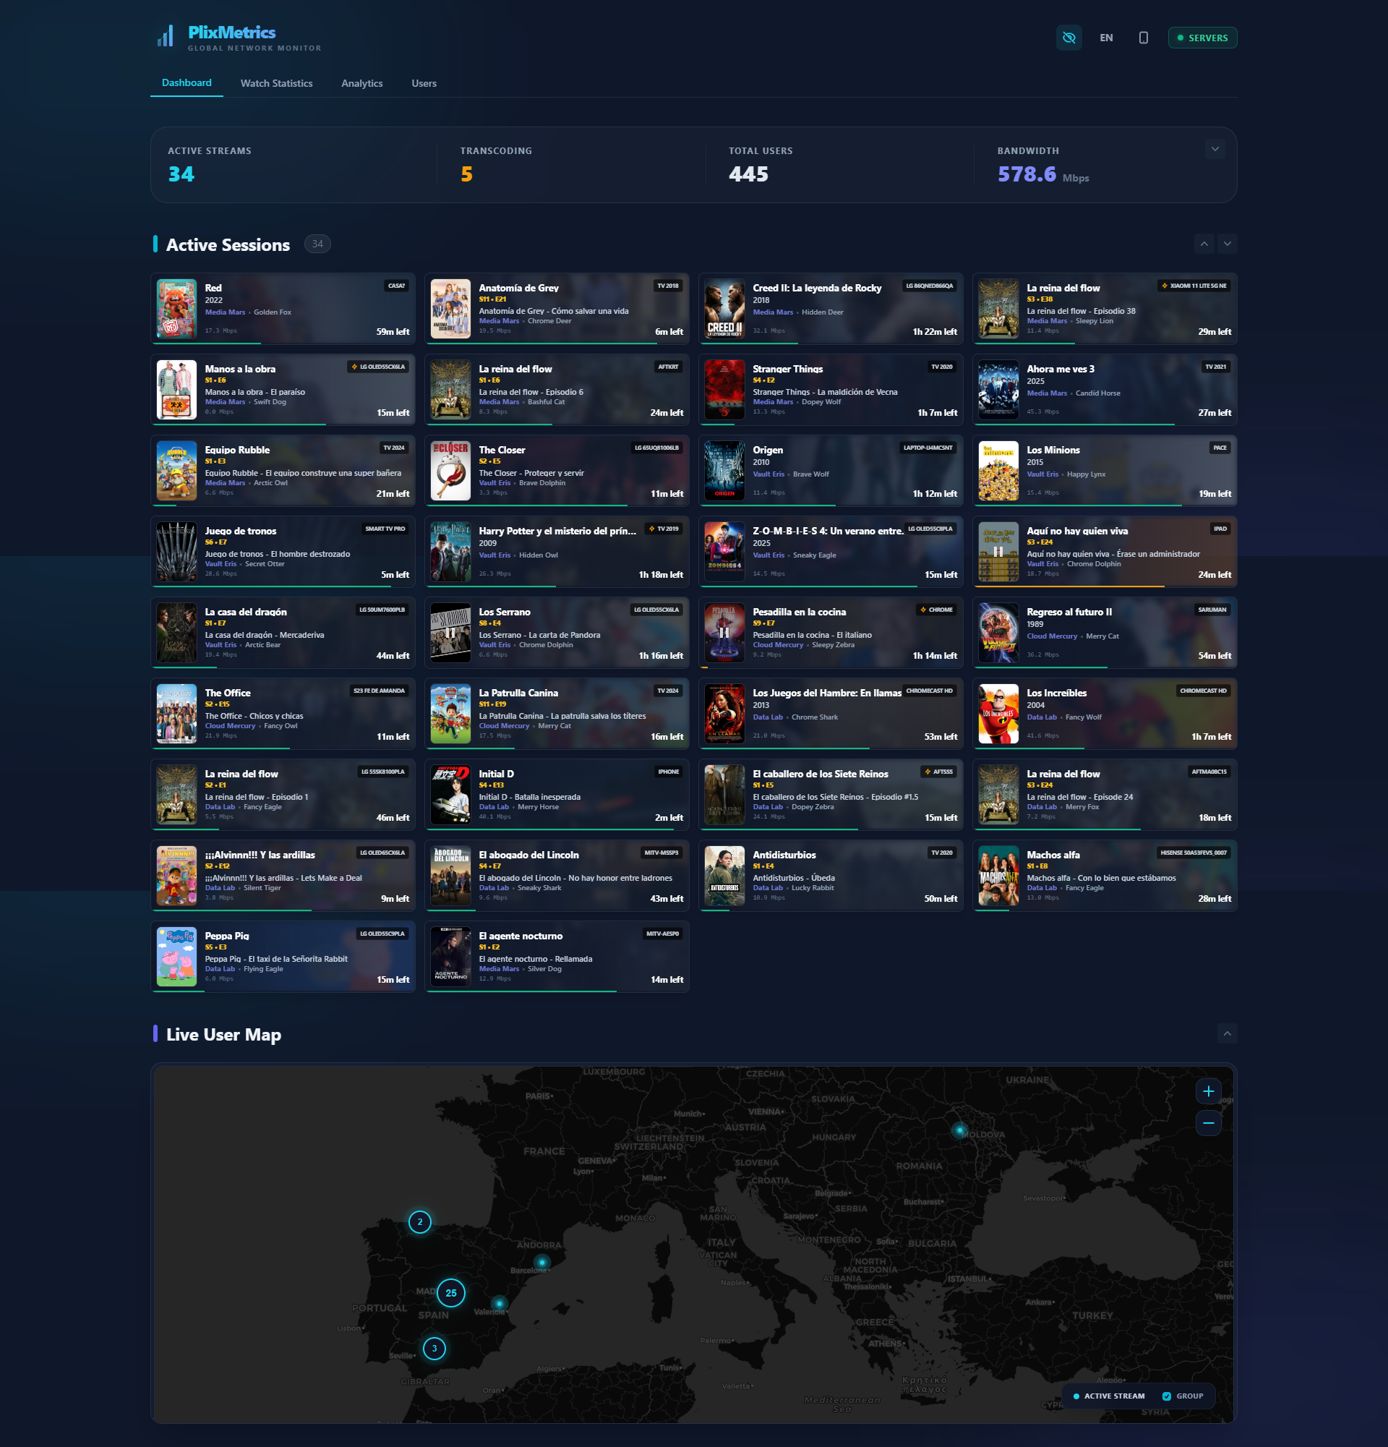The width and height of the screenshot is (1388, 1447).
Task: Open the Initial D poster thumbnail
Action: [x=451, y=795]
